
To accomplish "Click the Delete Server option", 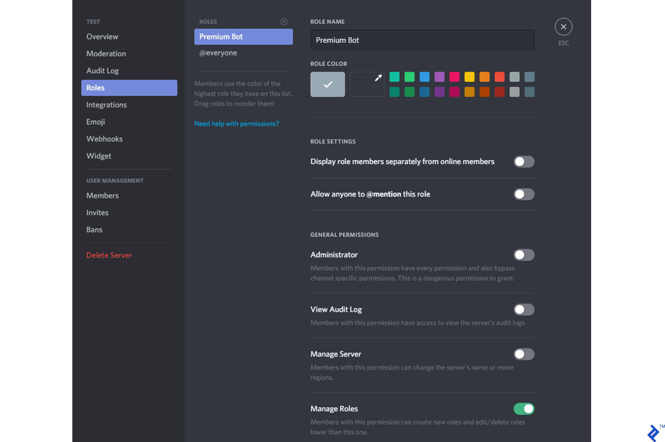I will click(109, 255).
